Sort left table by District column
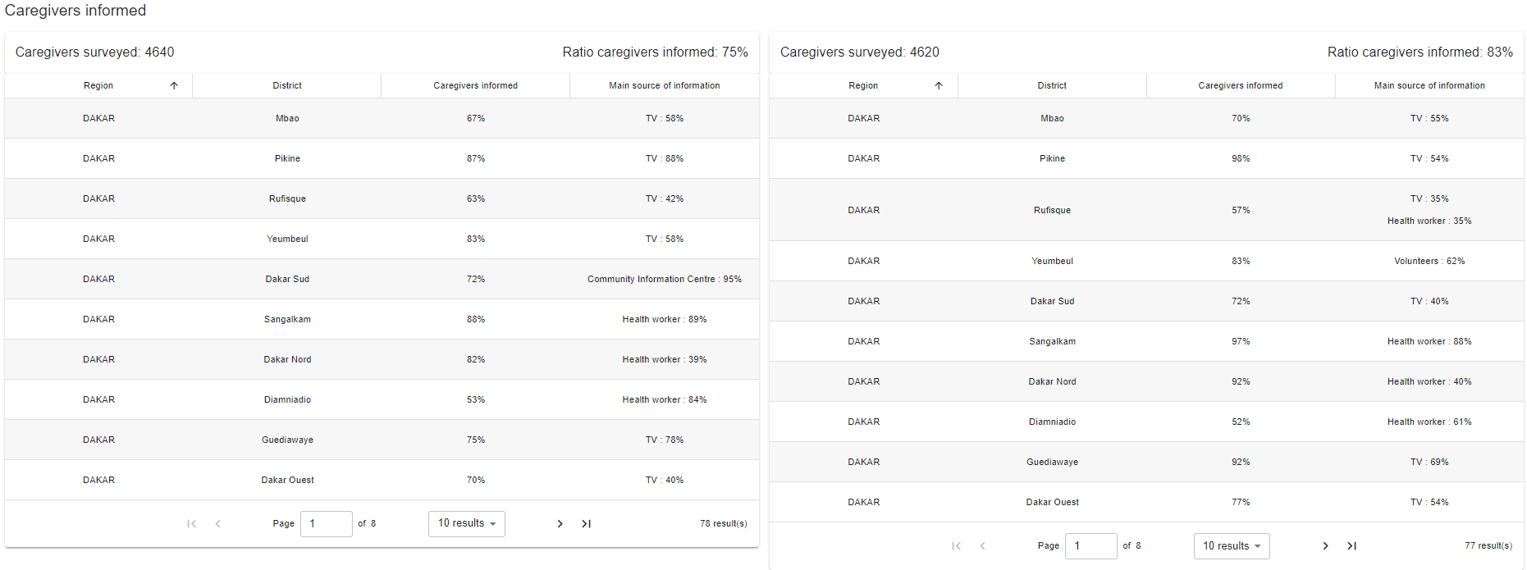1527x570 pixels. [287, 85]
